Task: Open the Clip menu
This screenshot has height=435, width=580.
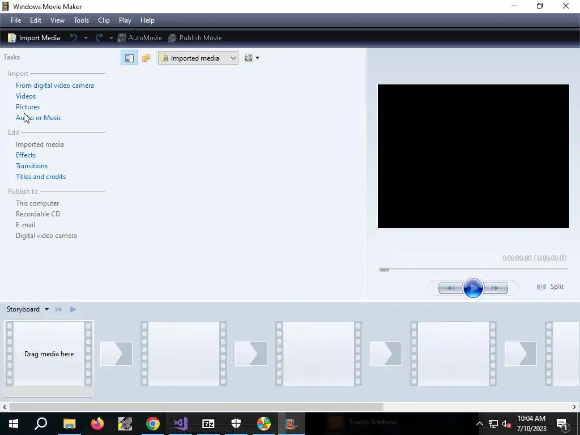Action: 104,20
